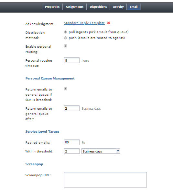Click the Service Level Target heading
The width and height of the screenshot is (173, 194).
(x=42, y=132)
